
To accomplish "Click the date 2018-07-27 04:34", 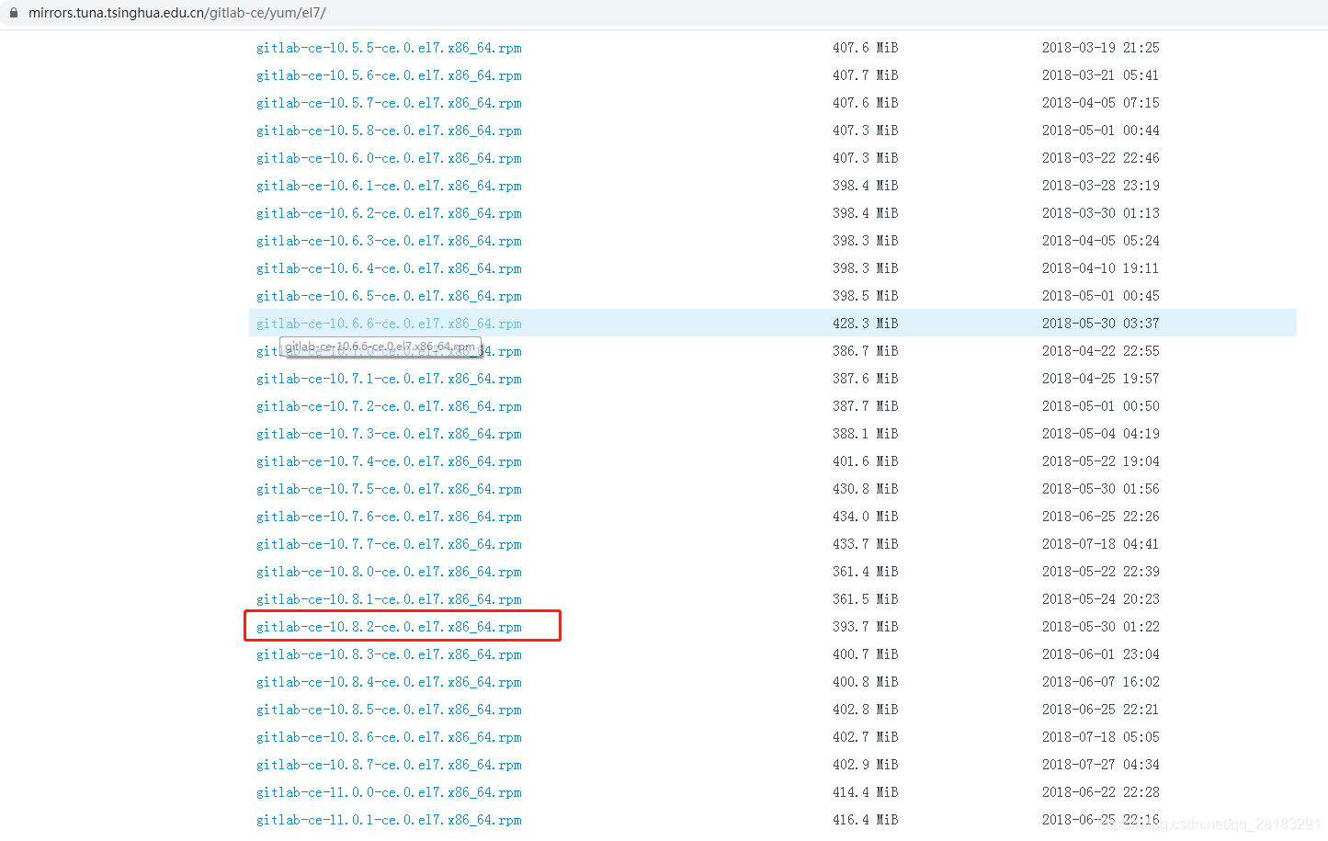I will pos(1101,765).
